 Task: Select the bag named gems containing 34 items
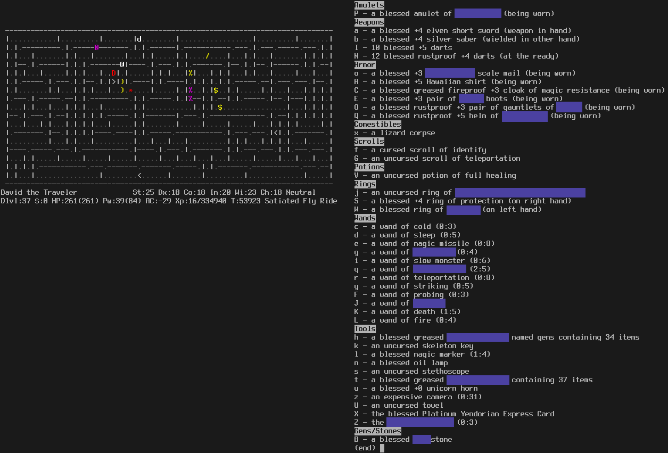[x=497, y=337]
